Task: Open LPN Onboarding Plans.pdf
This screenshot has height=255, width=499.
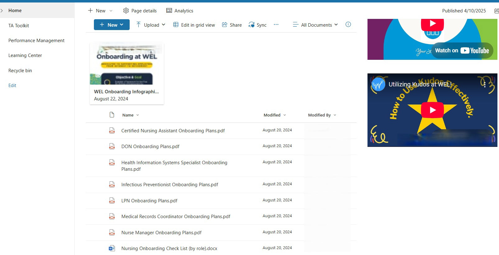Action: click(149, 201)
